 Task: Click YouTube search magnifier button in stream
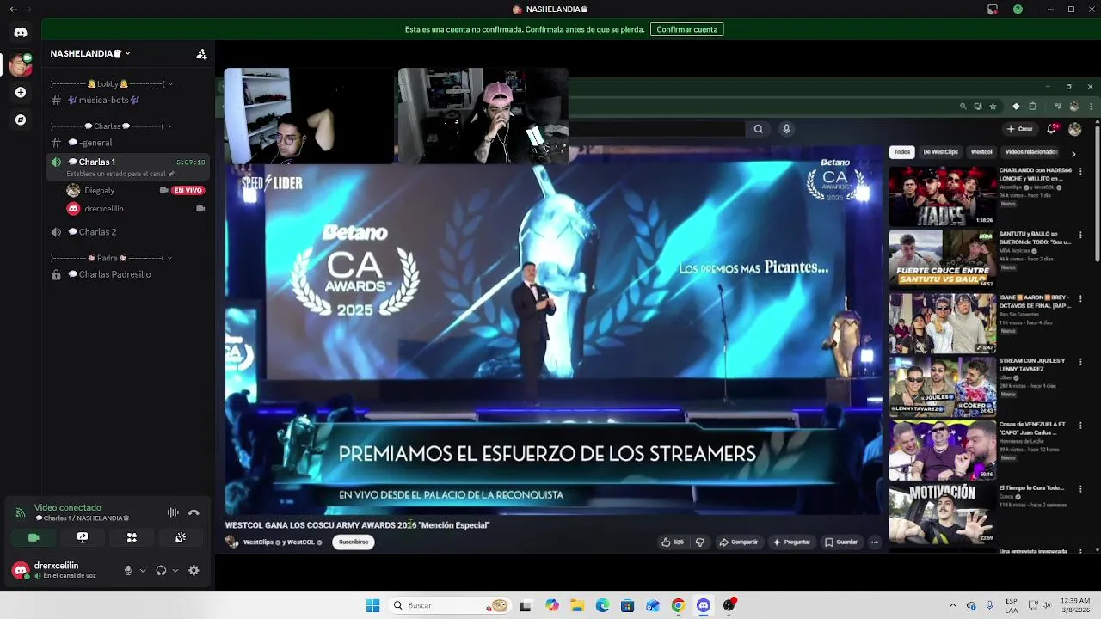[758, 129]
